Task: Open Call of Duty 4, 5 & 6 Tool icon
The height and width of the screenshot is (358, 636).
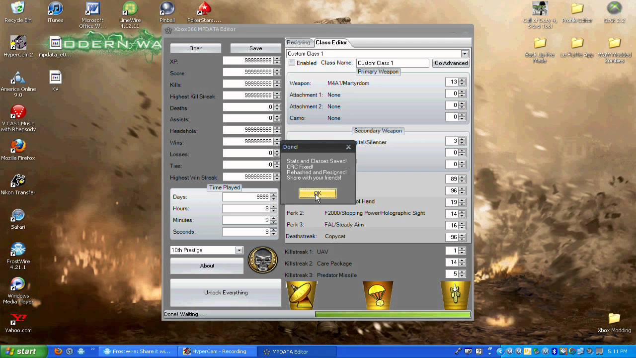Action: [x=540, y=15]
